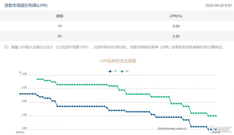Screen dimensions: 234x135
Task: Click the first blue 1Y data point at 4.31
Action: click(x=20, y=94)
